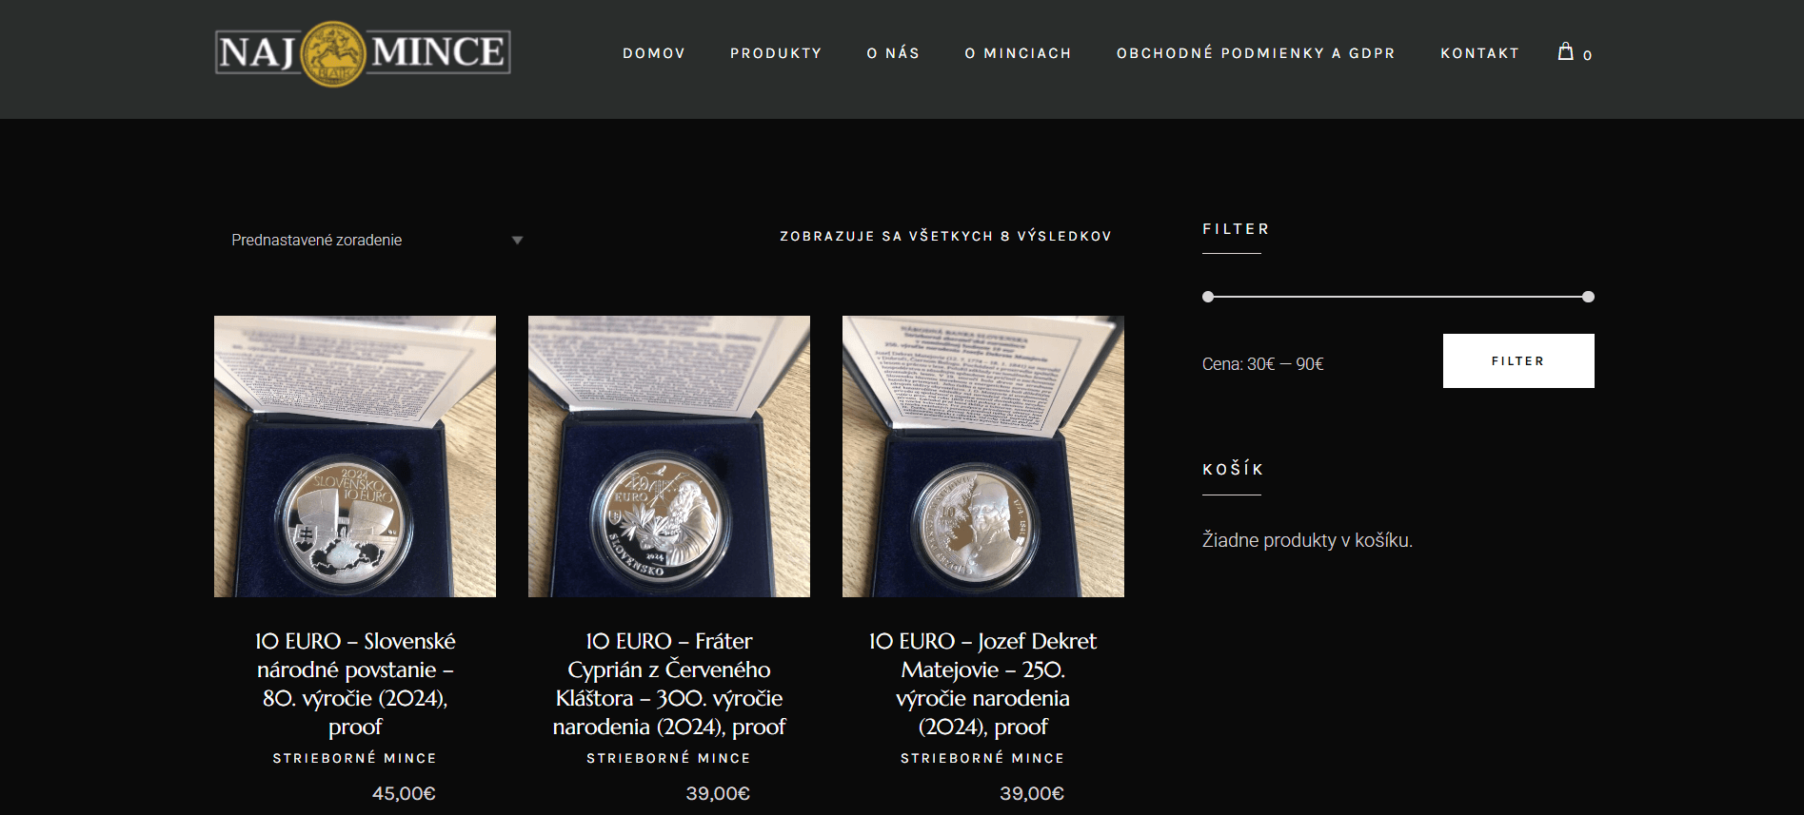Open the Slovenské národné povstanie coin image

click(355, 456)
